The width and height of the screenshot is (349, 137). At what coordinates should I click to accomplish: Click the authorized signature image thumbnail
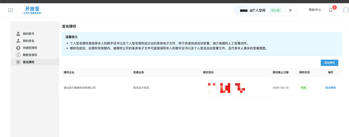tap(226, 88)
